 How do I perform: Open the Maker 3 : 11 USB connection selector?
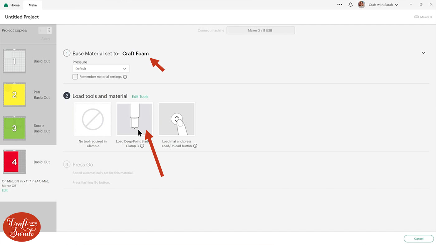pos(260,30)
